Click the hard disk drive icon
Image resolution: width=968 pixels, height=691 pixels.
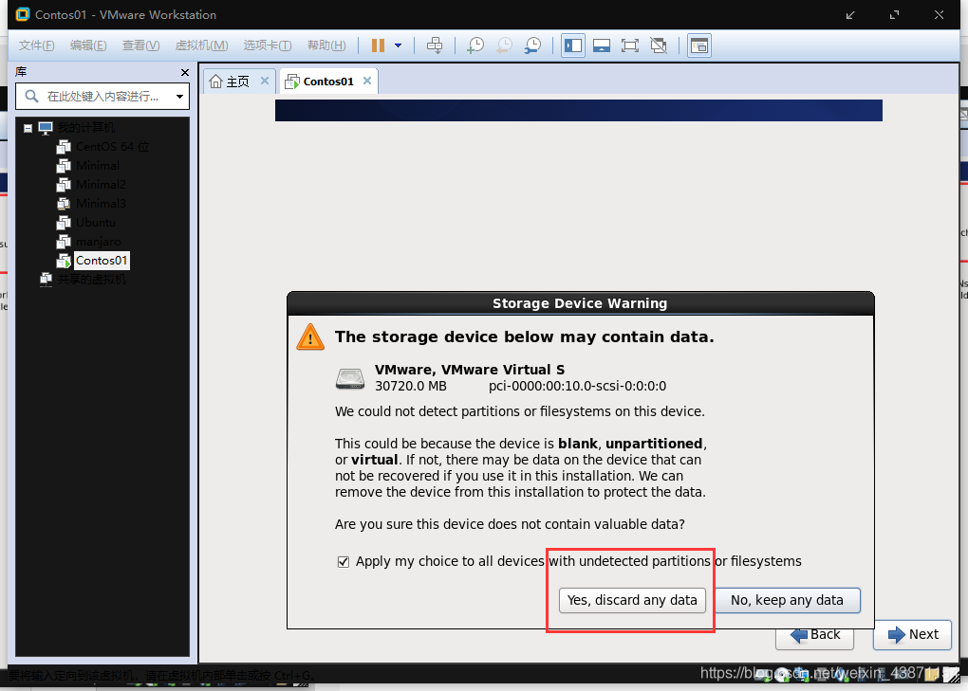click(x=350, y=378)
